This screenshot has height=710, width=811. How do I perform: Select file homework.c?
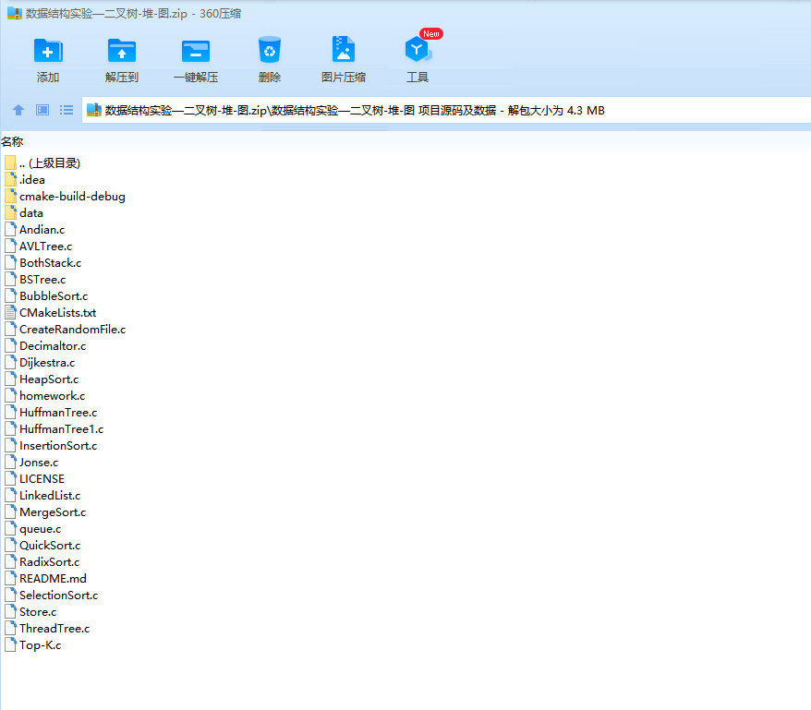[44, 395]
